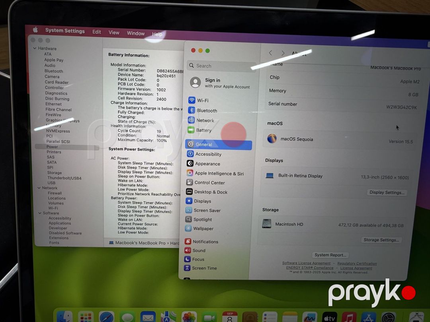Select Bluetooth in System Information hardware list
Image resolution: width=430 pixels, height=322 pixels.
(x=53, y=71)
